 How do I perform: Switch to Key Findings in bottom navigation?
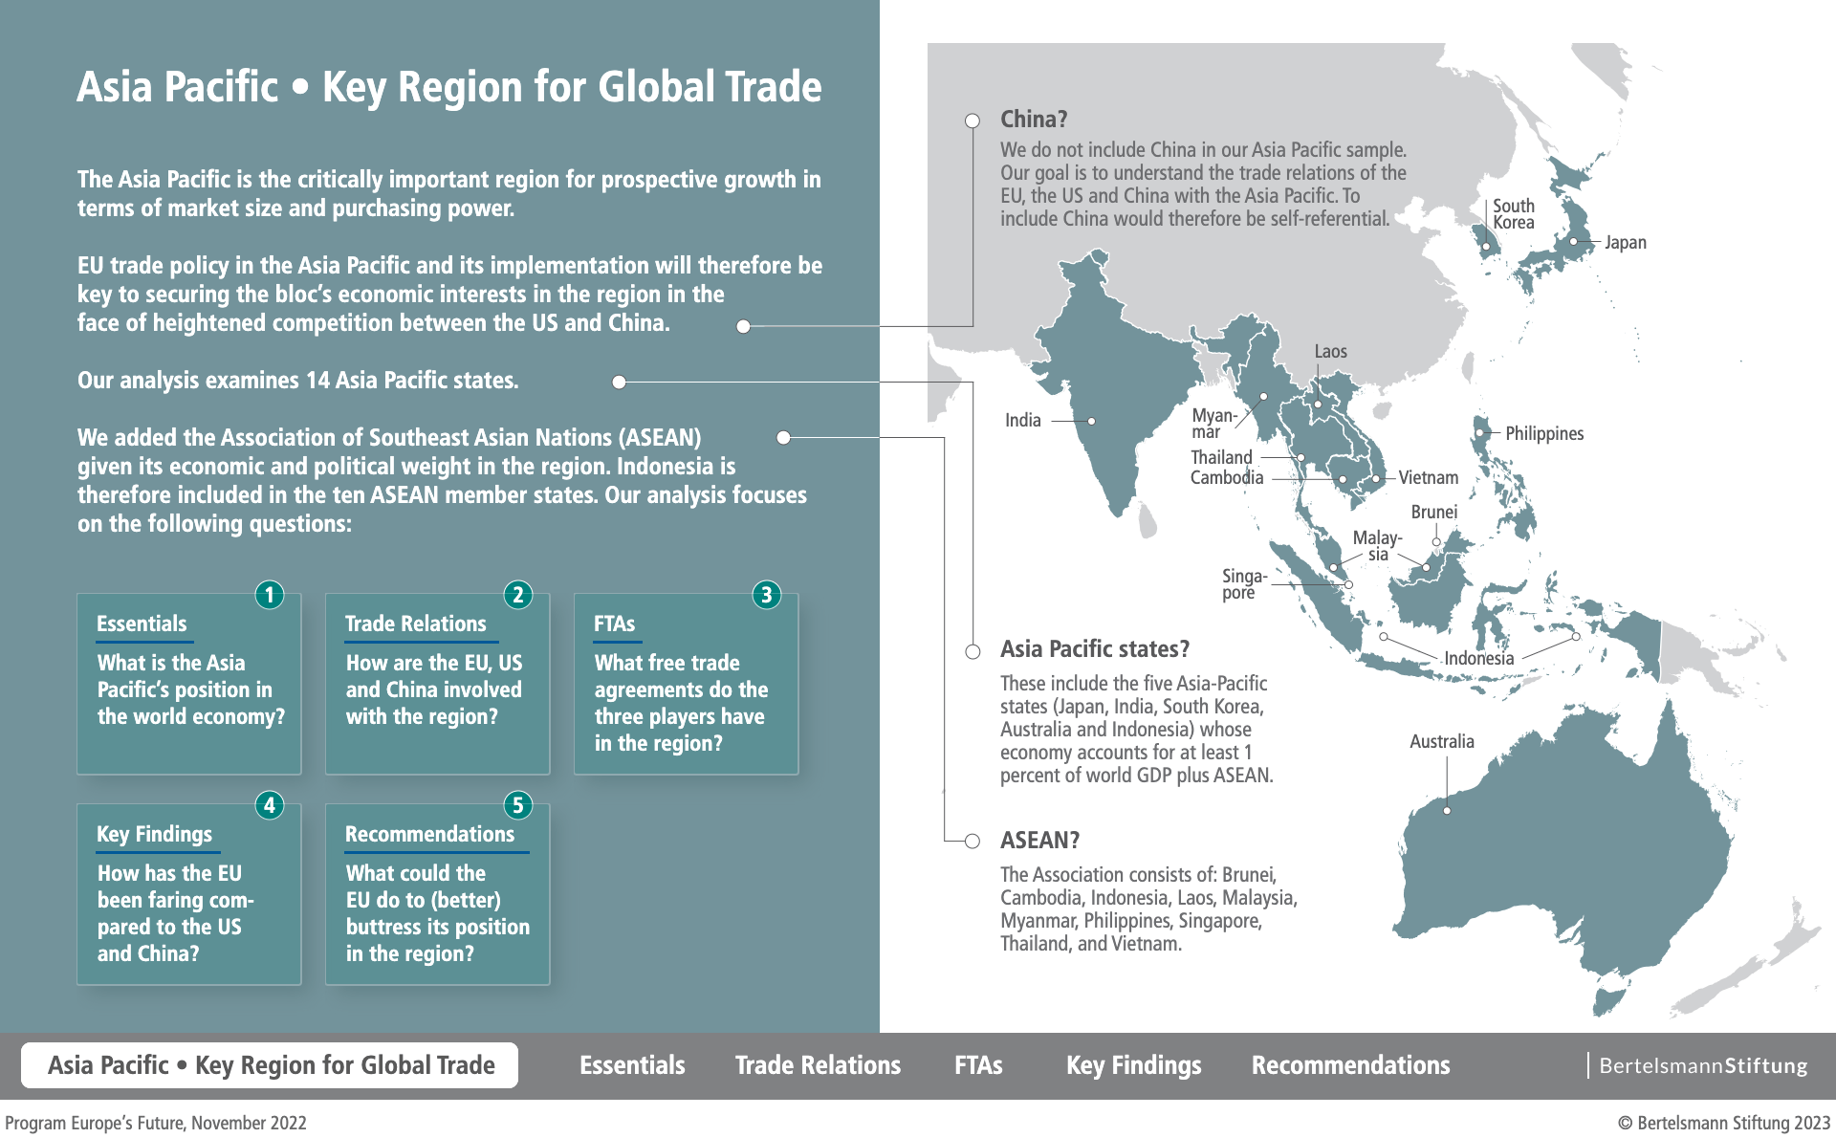pyautogui.click(x=1134, y=1065)
